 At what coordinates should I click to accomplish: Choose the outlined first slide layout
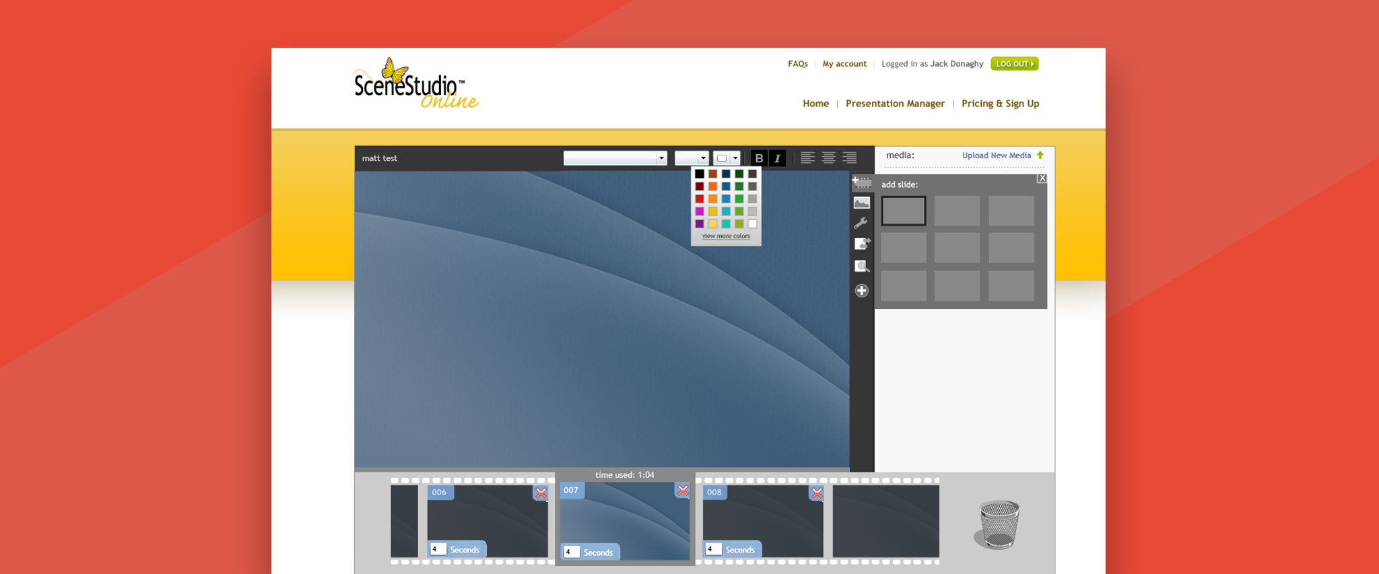pos(904,211)
